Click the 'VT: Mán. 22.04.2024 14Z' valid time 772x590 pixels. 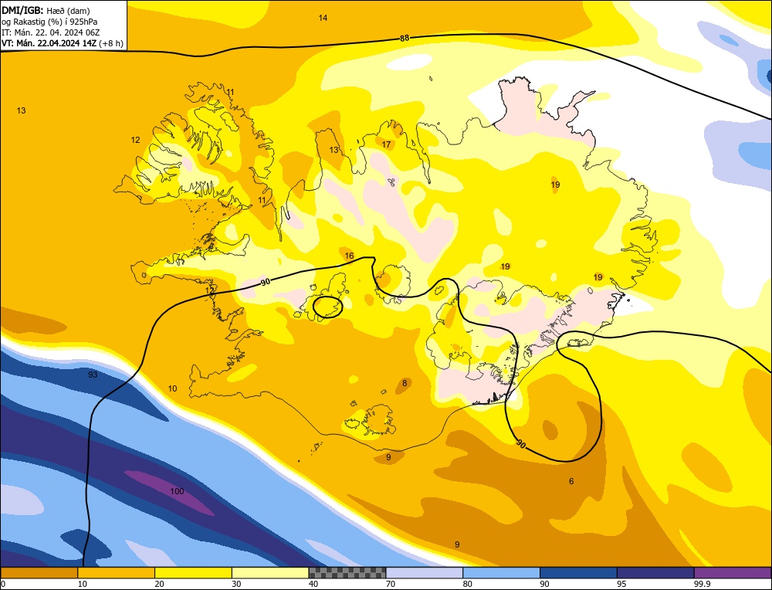tap(49, 43)
